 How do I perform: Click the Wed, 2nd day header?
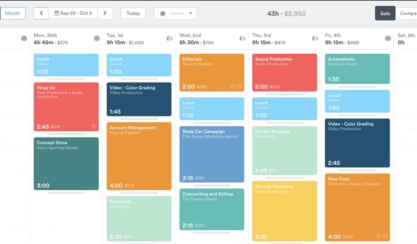tap(190, 35)
